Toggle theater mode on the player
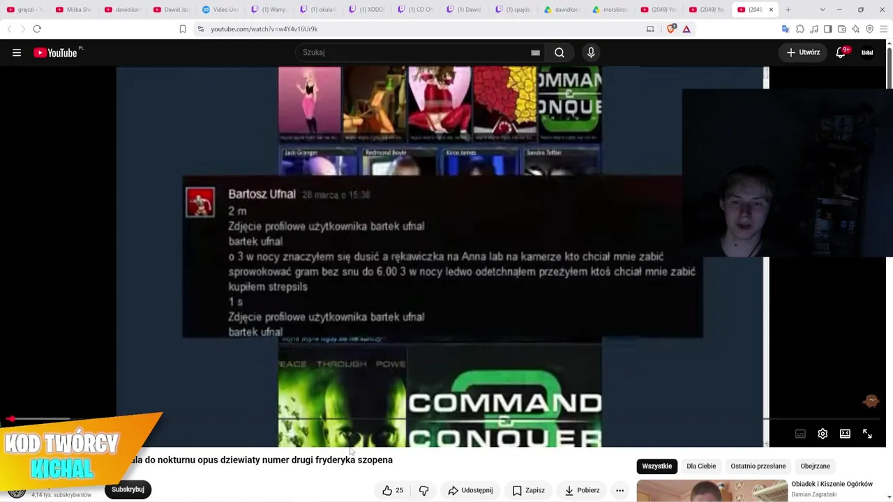Screen dimensions: 893x502 (845, 434)
